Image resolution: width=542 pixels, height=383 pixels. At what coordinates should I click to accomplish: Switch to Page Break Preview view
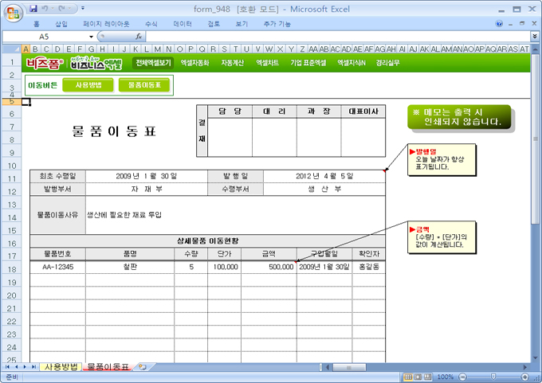430,377
